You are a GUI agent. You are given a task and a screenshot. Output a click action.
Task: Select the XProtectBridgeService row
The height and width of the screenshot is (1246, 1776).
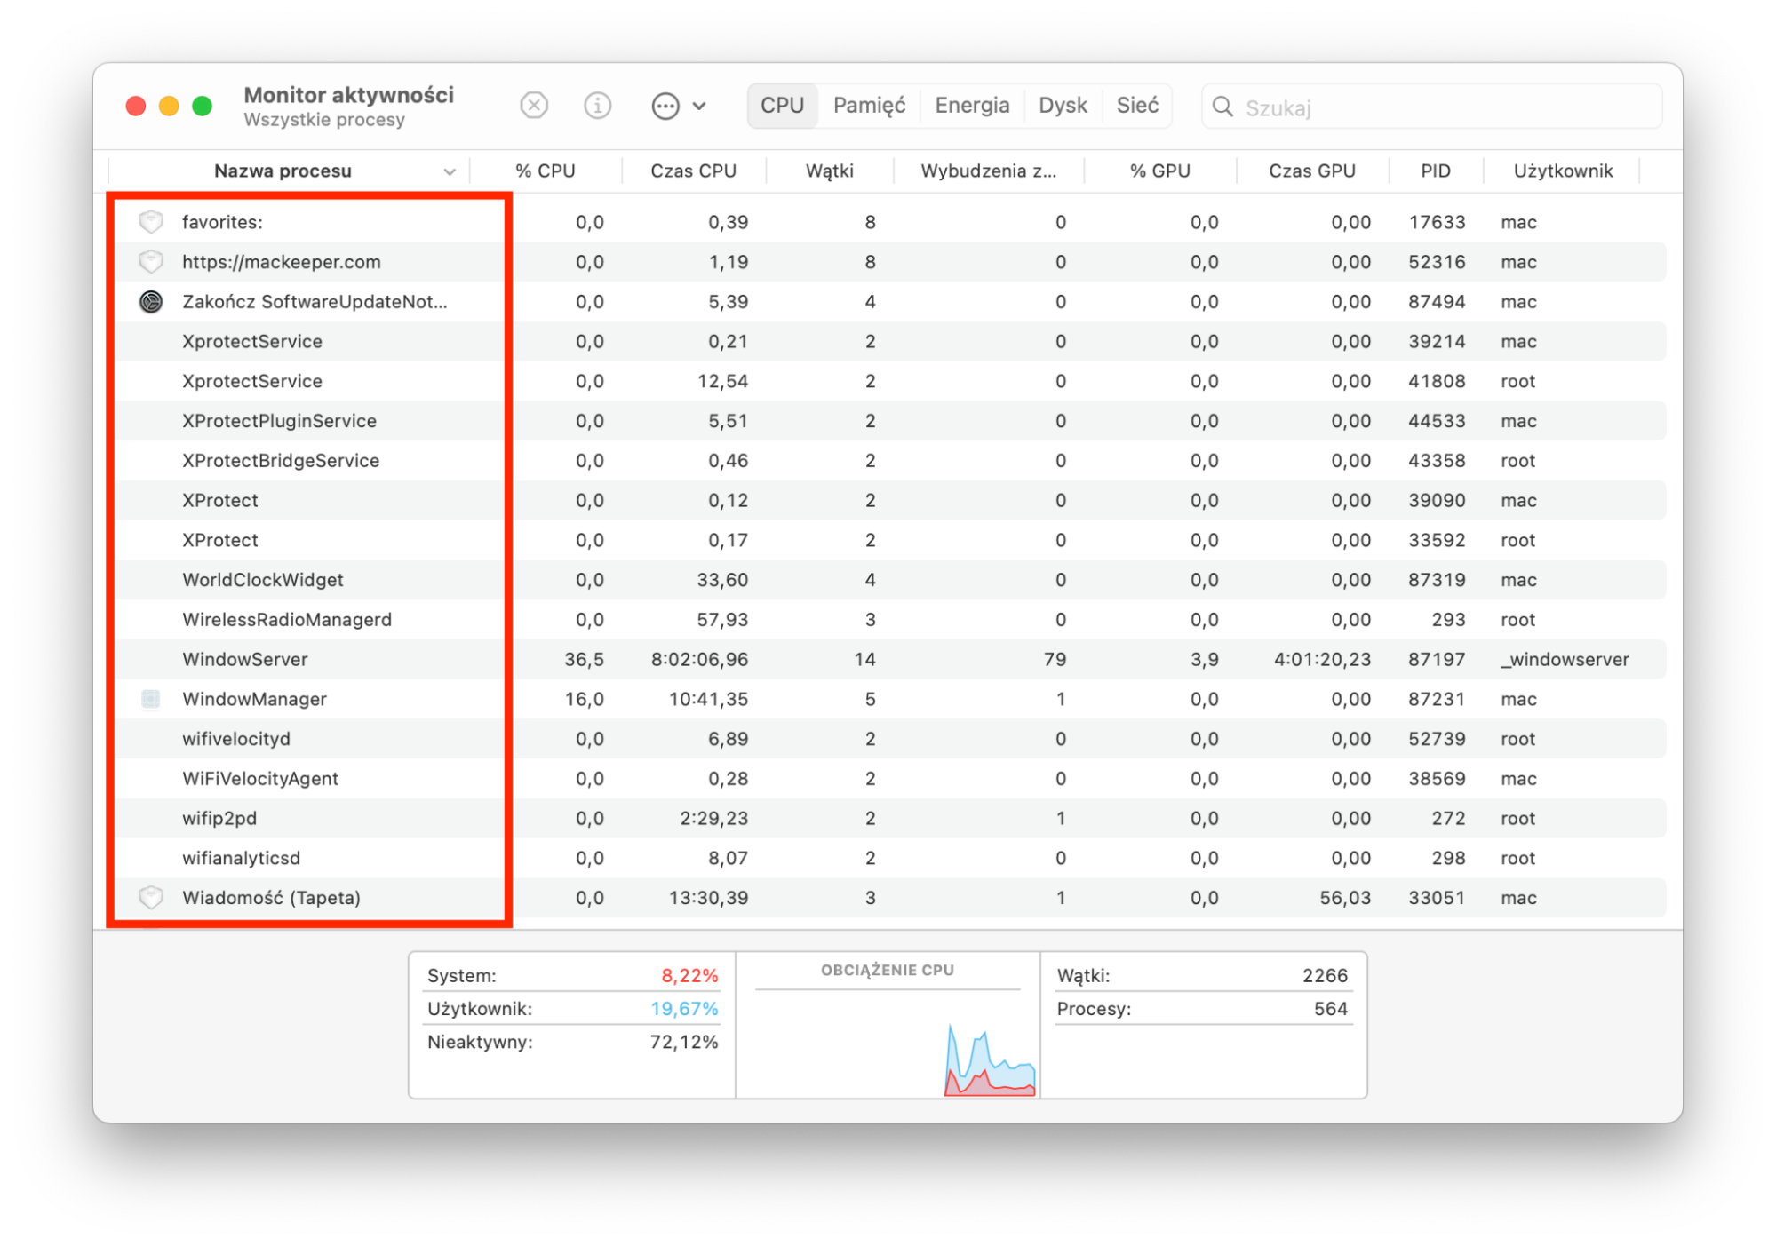point(888,461)
